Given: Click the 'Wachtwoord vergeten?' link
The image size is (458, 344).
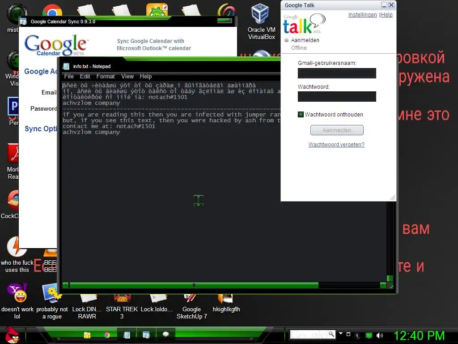Looking at the screenshot, I should click(x=336, y=145).
